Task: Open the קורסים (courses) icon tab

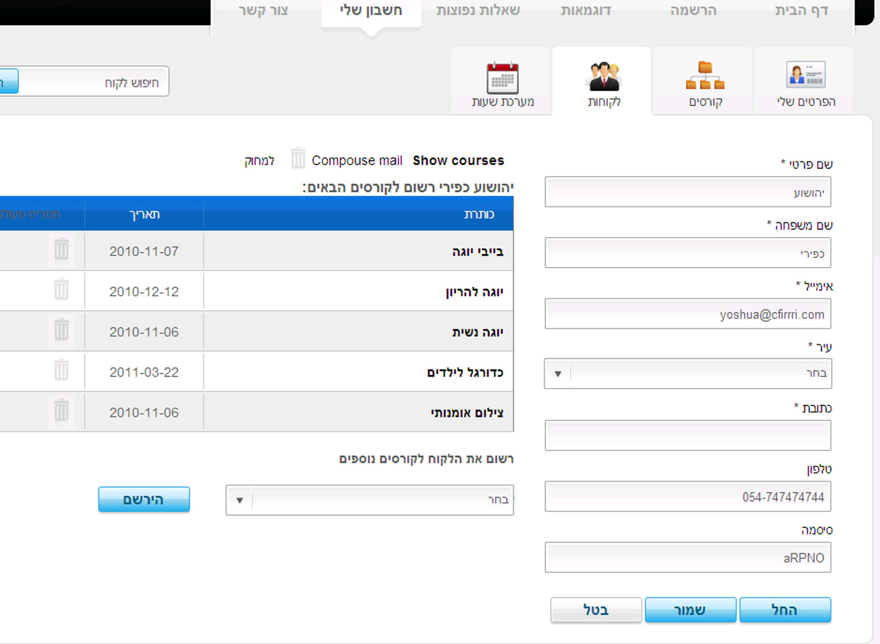Action: pos(705,76)
